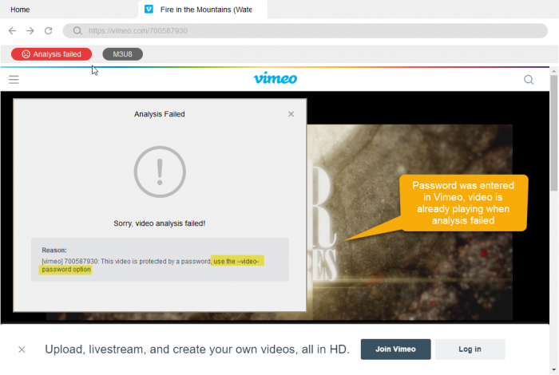
Task: Click the password protected error message text
Action: coord(150,266)
